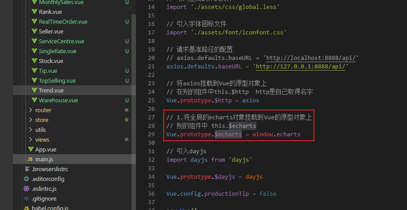Screen dimensions: 407x210
Task: Click the comment '// 请求基准路径的配置'
Action: tap(199, 49)
